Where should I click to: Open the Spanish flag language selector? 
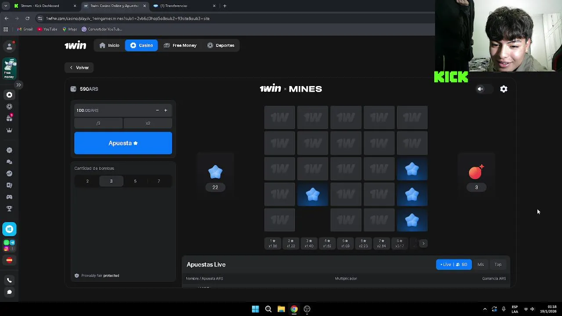[9, 260]
